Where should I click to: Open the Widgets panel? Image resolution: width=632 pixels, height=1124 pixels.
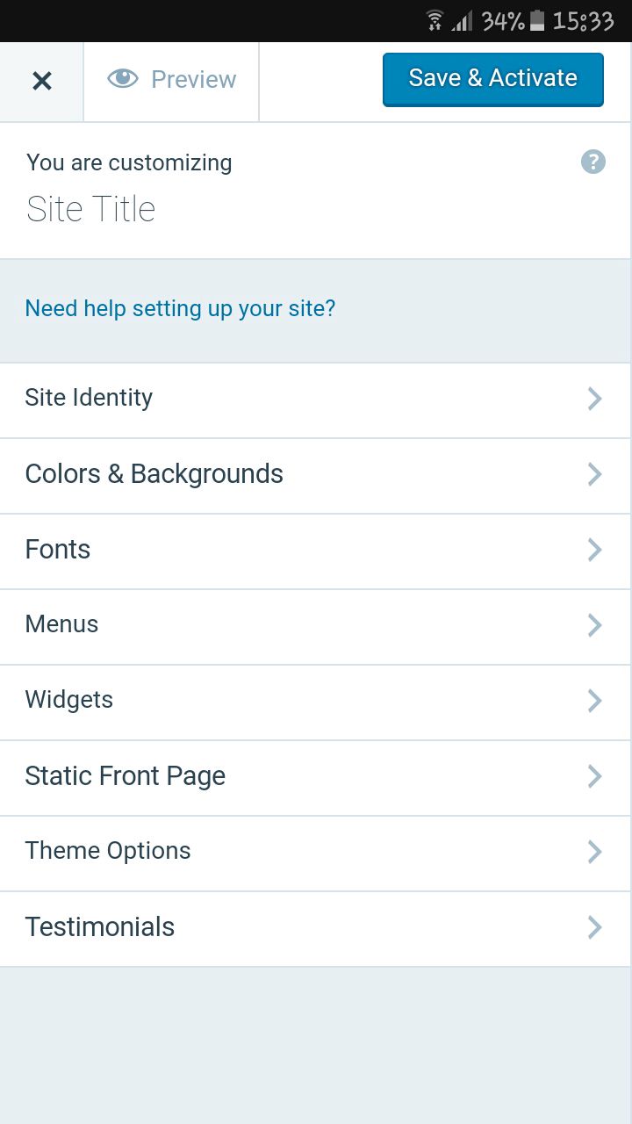click(315, 702)
